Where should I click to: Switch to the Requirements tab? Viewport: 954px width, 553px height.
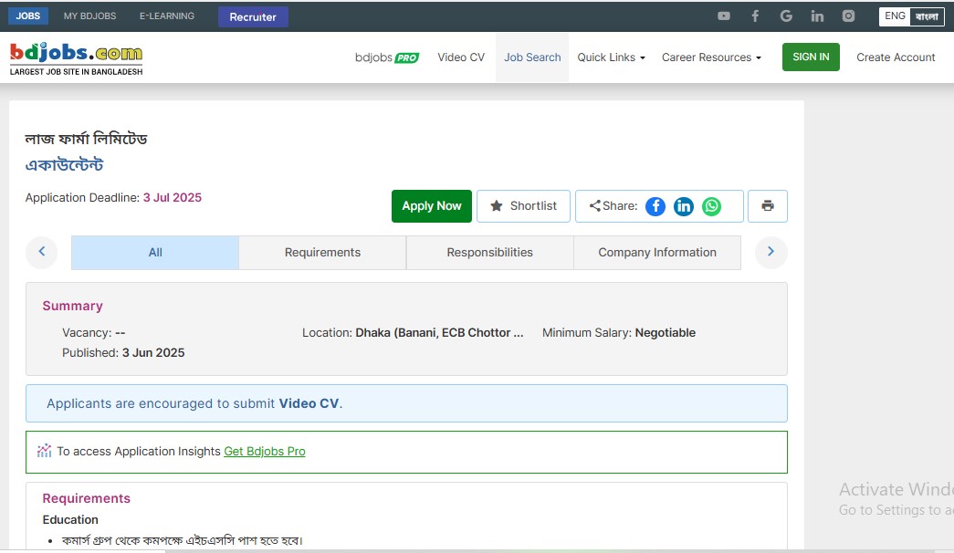(322, 253)
